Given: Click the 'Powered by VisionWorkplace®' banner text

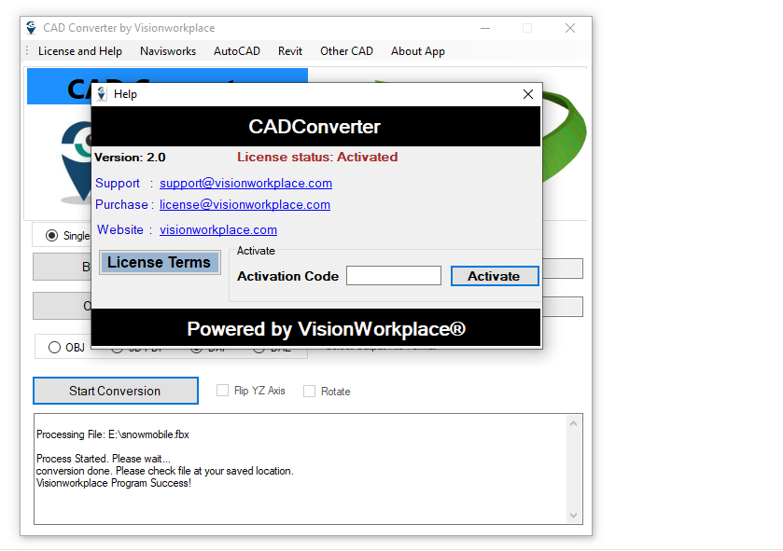Looking at the screenshot, I should pos(326,329).
